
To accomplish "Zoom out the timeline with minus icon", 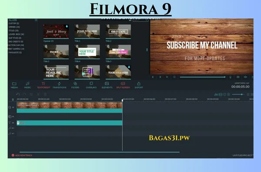I will click(225, 94).
